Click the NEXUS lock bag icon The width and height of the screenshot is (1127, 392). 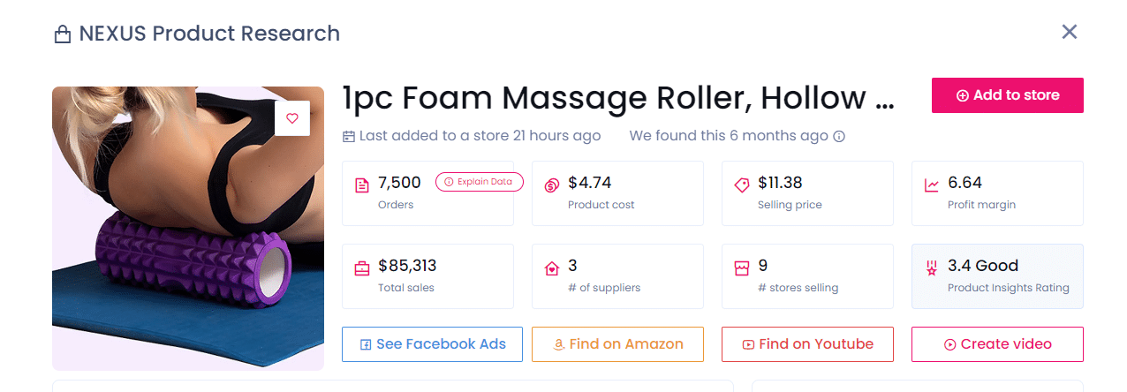(x=62, y=34)
